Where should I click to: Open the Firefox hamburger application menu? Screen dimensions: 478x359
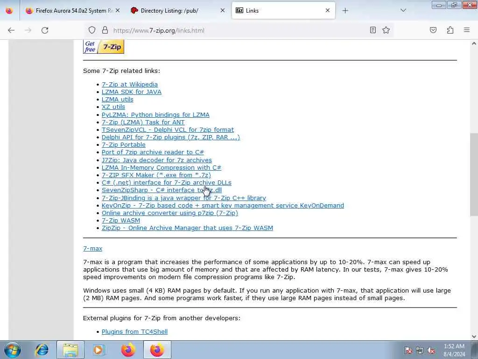(x=467, y=30)
